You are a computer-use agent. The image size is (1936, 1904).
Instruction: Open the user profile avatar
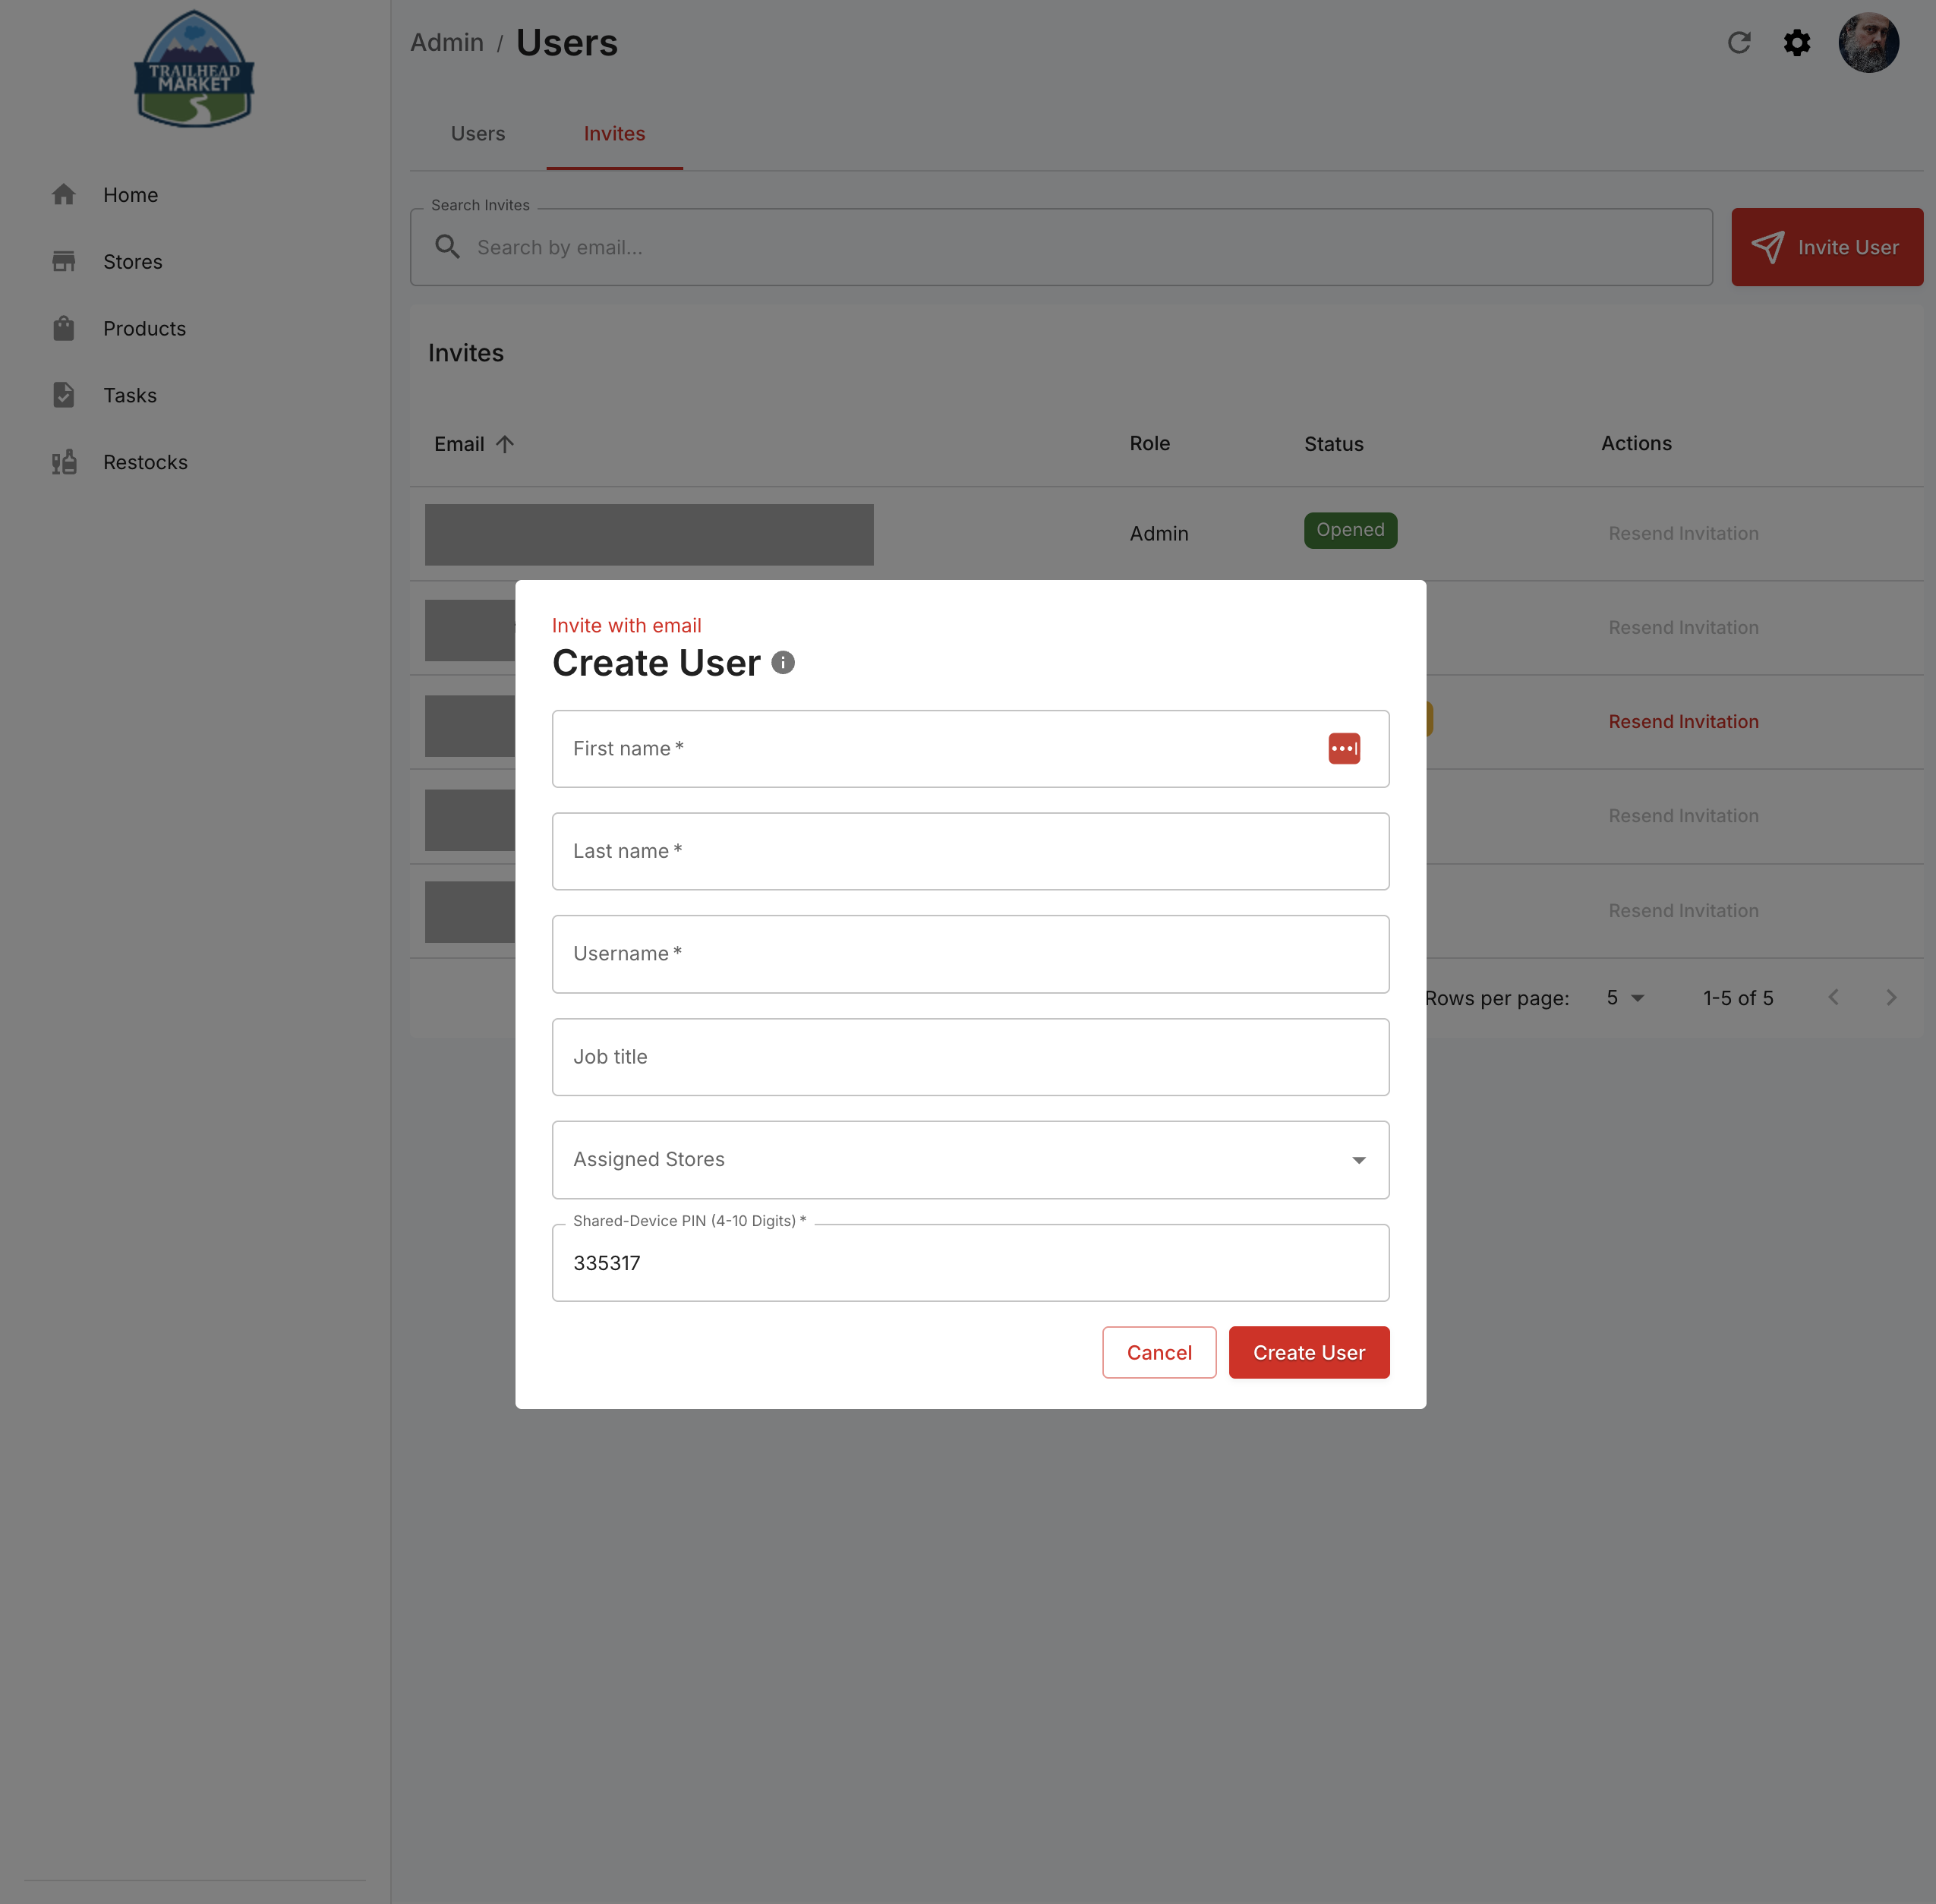click(1868, 43)
